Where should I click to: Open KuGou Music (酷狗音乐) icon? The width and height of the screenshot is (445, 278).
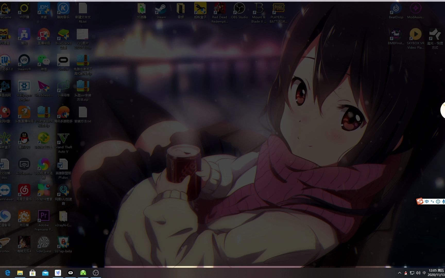tap(63, 11)
